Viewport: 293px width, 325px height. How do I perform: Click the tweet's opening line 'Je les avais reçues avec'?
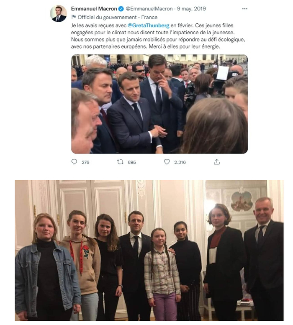click(98, 26)
